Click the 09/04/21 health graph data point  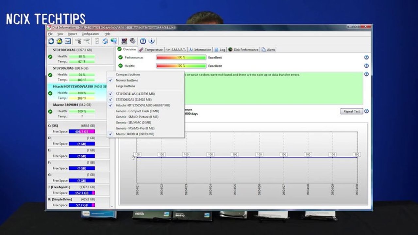pos(137,157)
